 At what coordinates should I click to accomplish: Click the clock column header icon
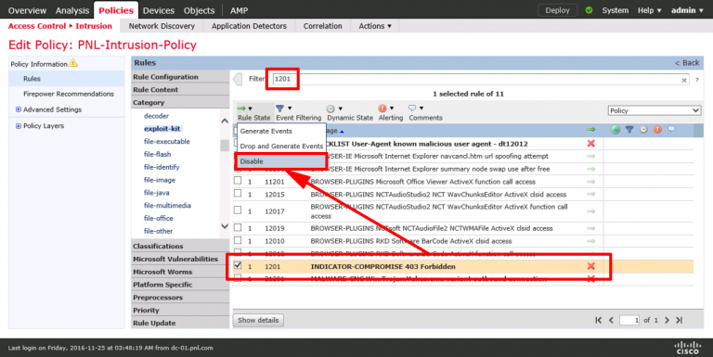pyautogui.click(x=643, y=130)
